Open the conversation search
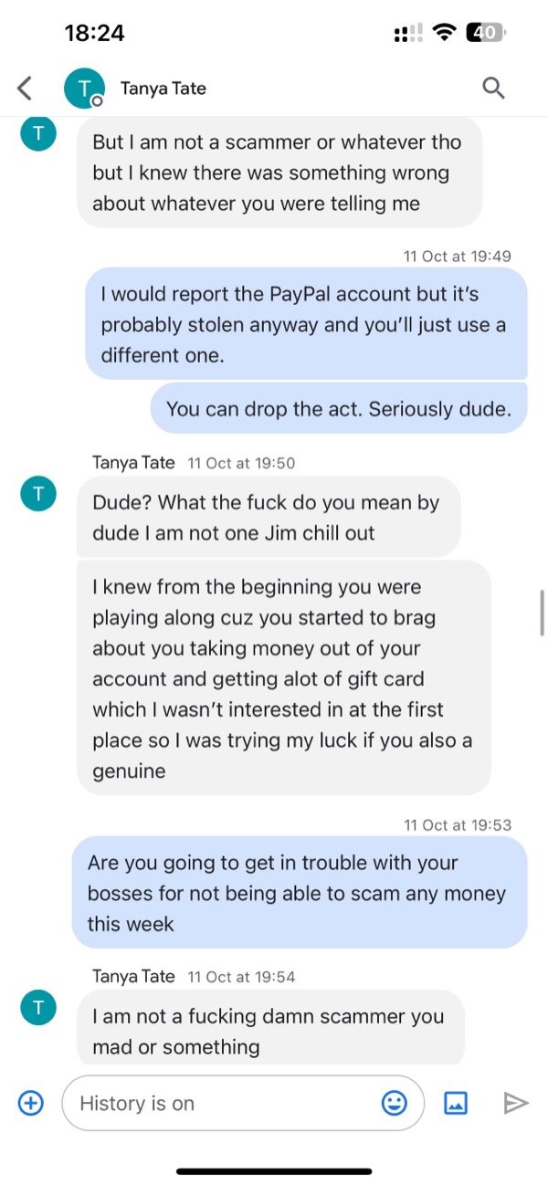The width and height of the screenshot is (548, 1185). click(493, 88)
